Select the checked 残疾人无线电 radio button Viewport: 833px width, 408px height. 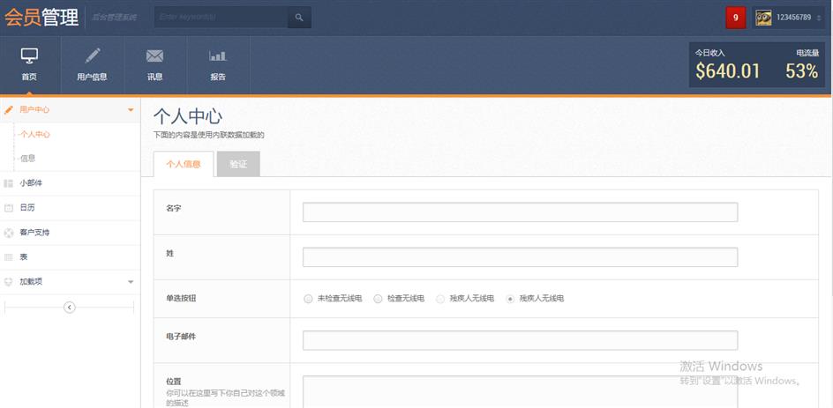point(510,299)
